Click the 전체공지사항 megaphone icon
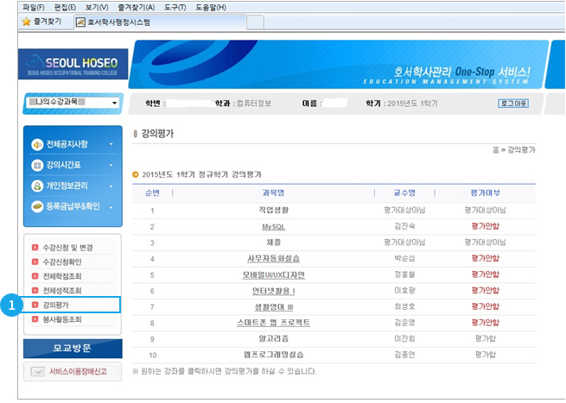This screenshot has height=403, width=566. 37,144
